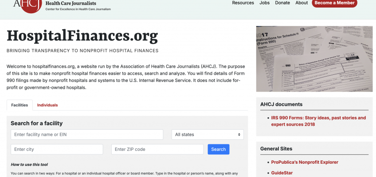Open the About menu
Screen dimensions: 376x177
click(302, 3)
